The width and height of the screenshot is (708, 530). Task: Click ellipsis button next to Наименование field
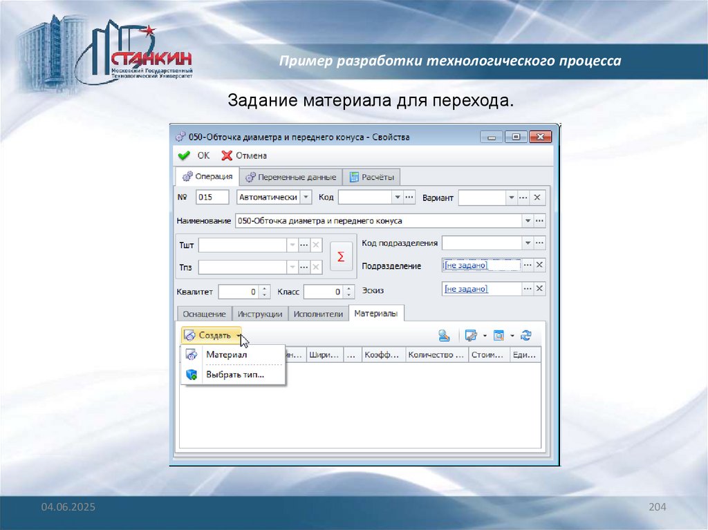pyautogui.click(x=539, y=220)
